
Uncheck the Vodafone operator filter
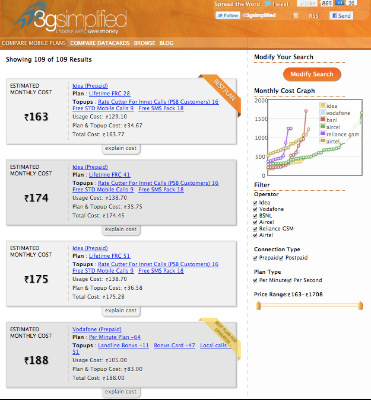pyautogui.click(x=255, y=209)
